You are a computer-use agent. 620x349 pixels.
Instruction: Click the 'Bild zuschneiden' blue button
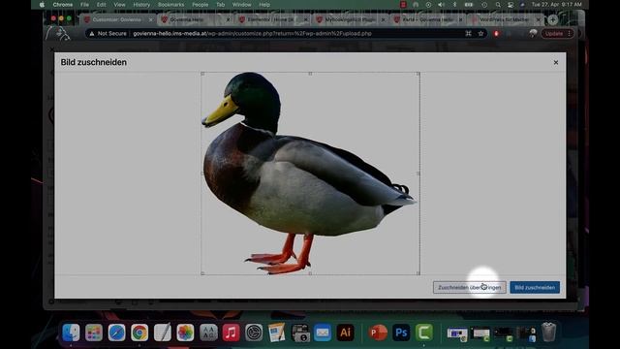[535, 287]
